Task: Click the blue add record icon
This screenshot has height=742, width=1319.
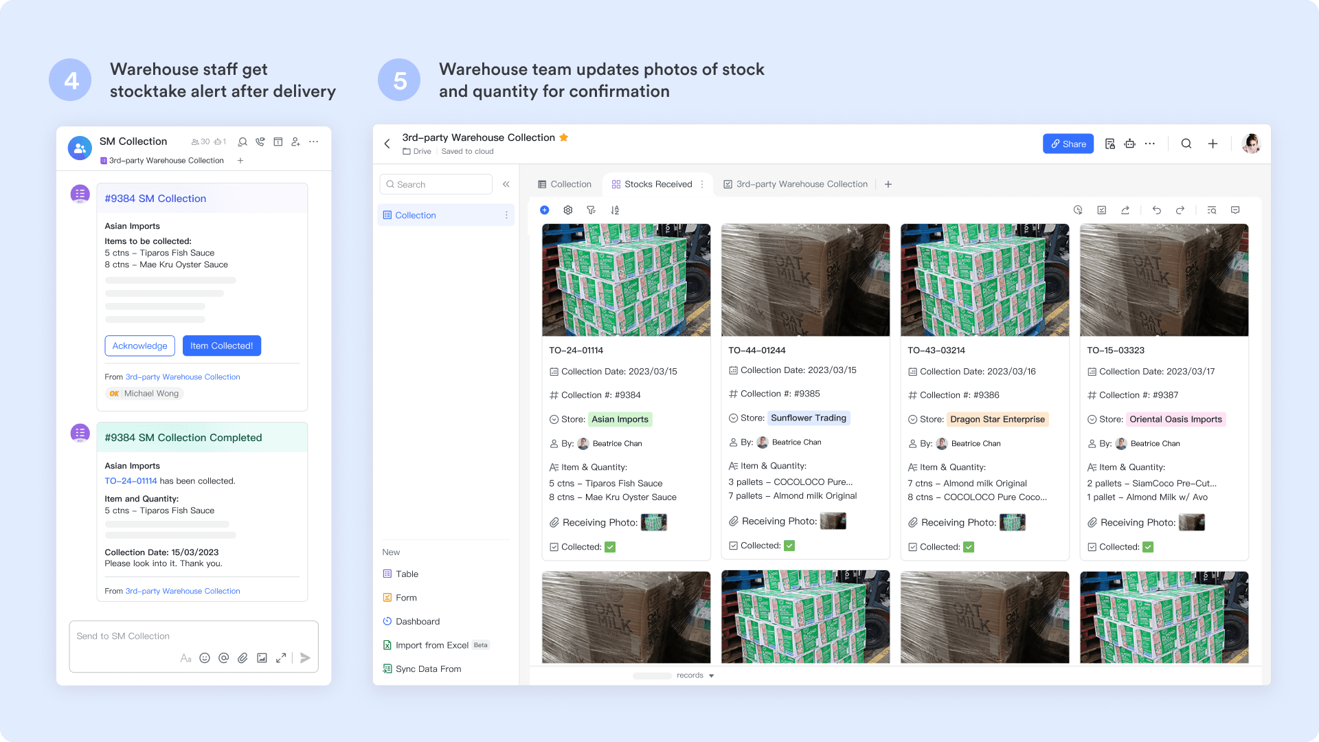Action: (544, 210)
